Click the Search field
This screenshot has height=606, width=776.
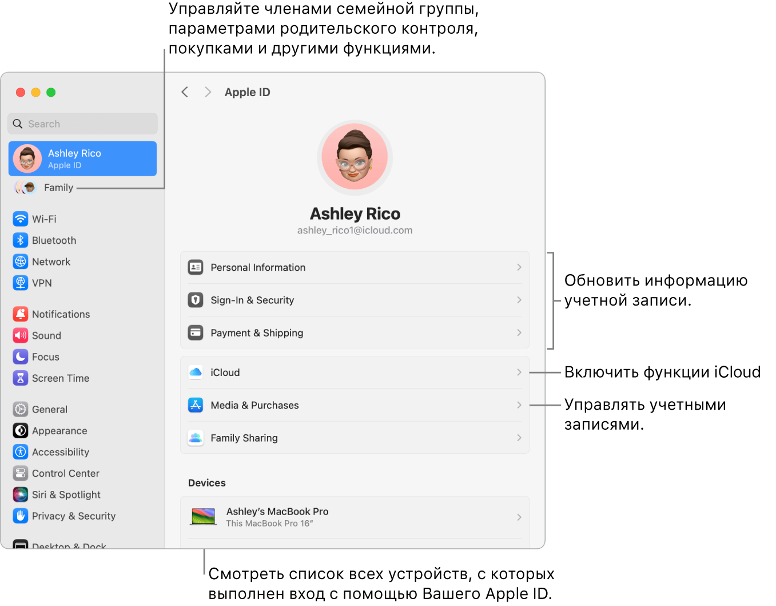coord(82,124)
